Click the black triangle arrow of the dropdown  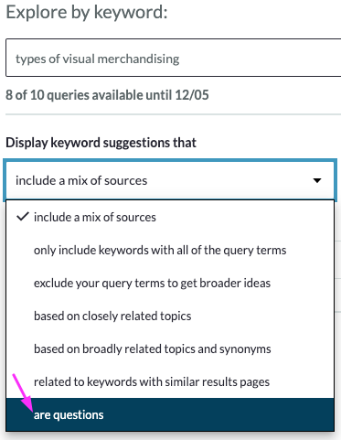(317, 180)
